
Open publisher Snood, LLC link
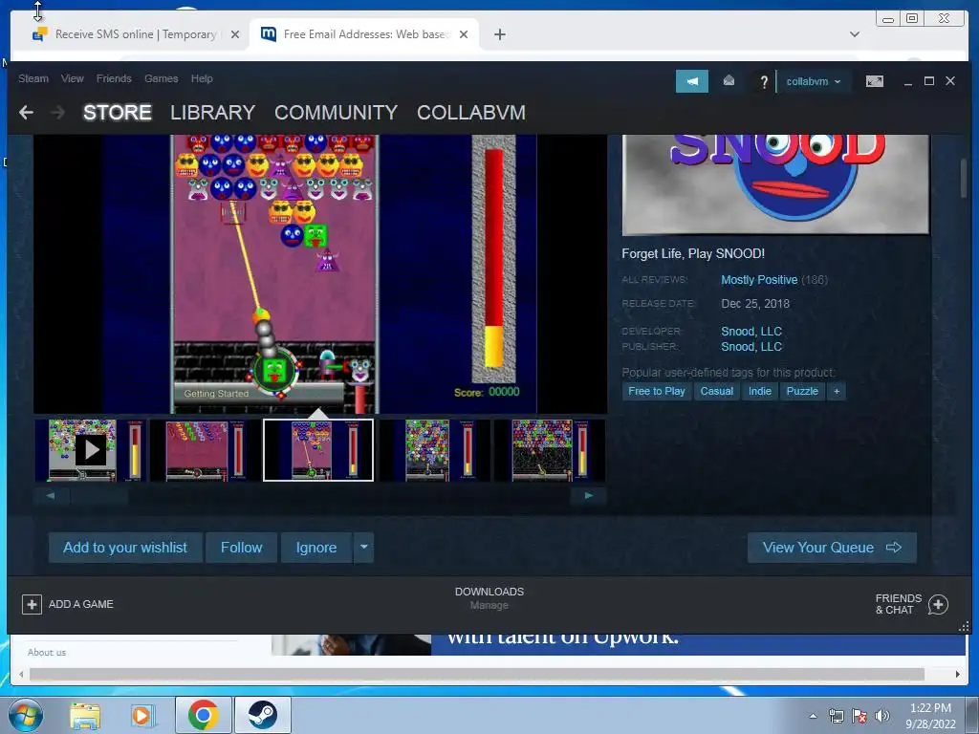(x=751, y=346)
